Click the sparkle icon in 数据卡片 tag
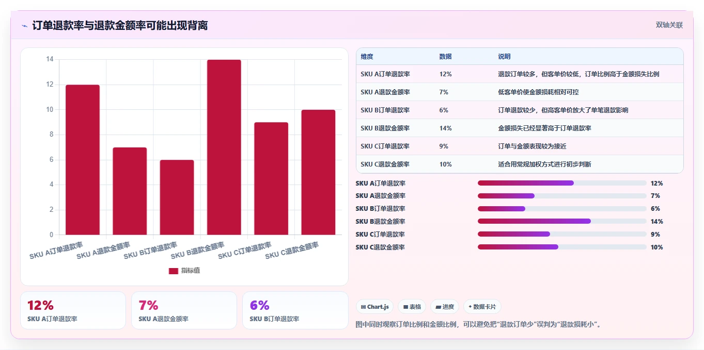Viewport: 704px width, 350px height. (470, 307)
